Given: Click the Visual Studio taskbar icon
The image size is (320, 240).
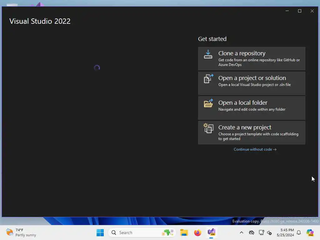Looking at the screenshot, I should click(212, 232).
